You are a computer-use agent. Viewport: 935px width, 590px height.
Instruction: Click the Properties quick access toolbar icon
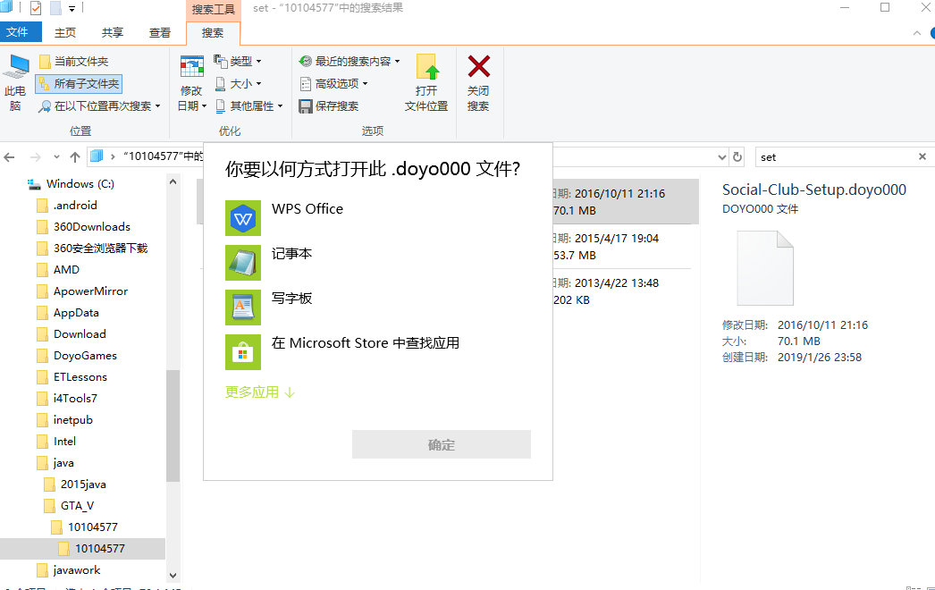[36, 8]
